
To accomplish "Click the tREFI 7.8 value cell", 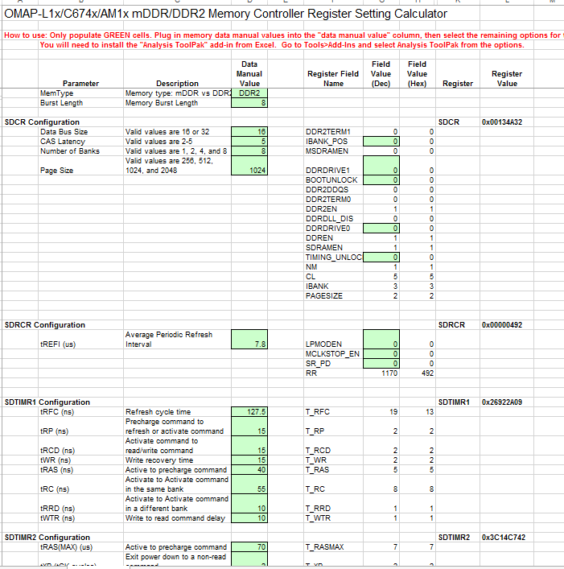I will [249, 340].
